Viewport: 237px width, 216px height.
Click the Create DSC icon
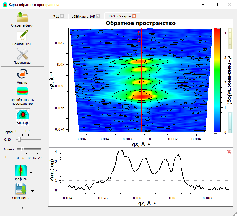[22, 36]
